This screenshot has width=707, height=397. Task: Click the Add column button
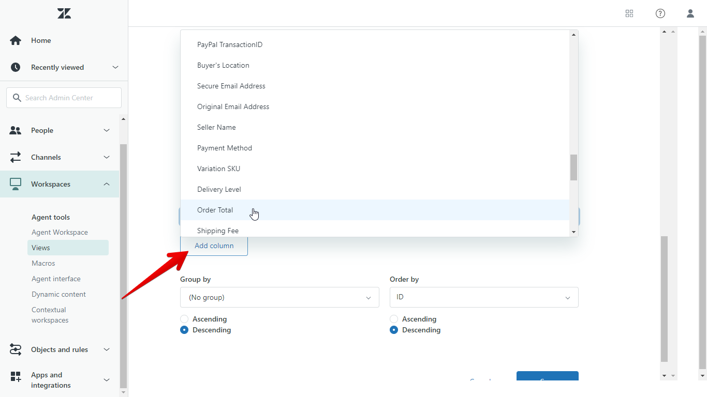[x=214, y=246]
